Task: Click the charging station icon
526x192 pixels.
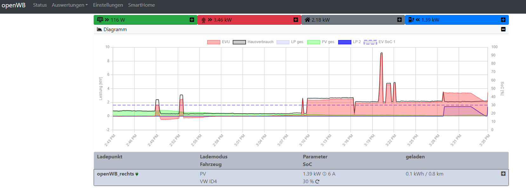Action: click(x=411, y=20)
